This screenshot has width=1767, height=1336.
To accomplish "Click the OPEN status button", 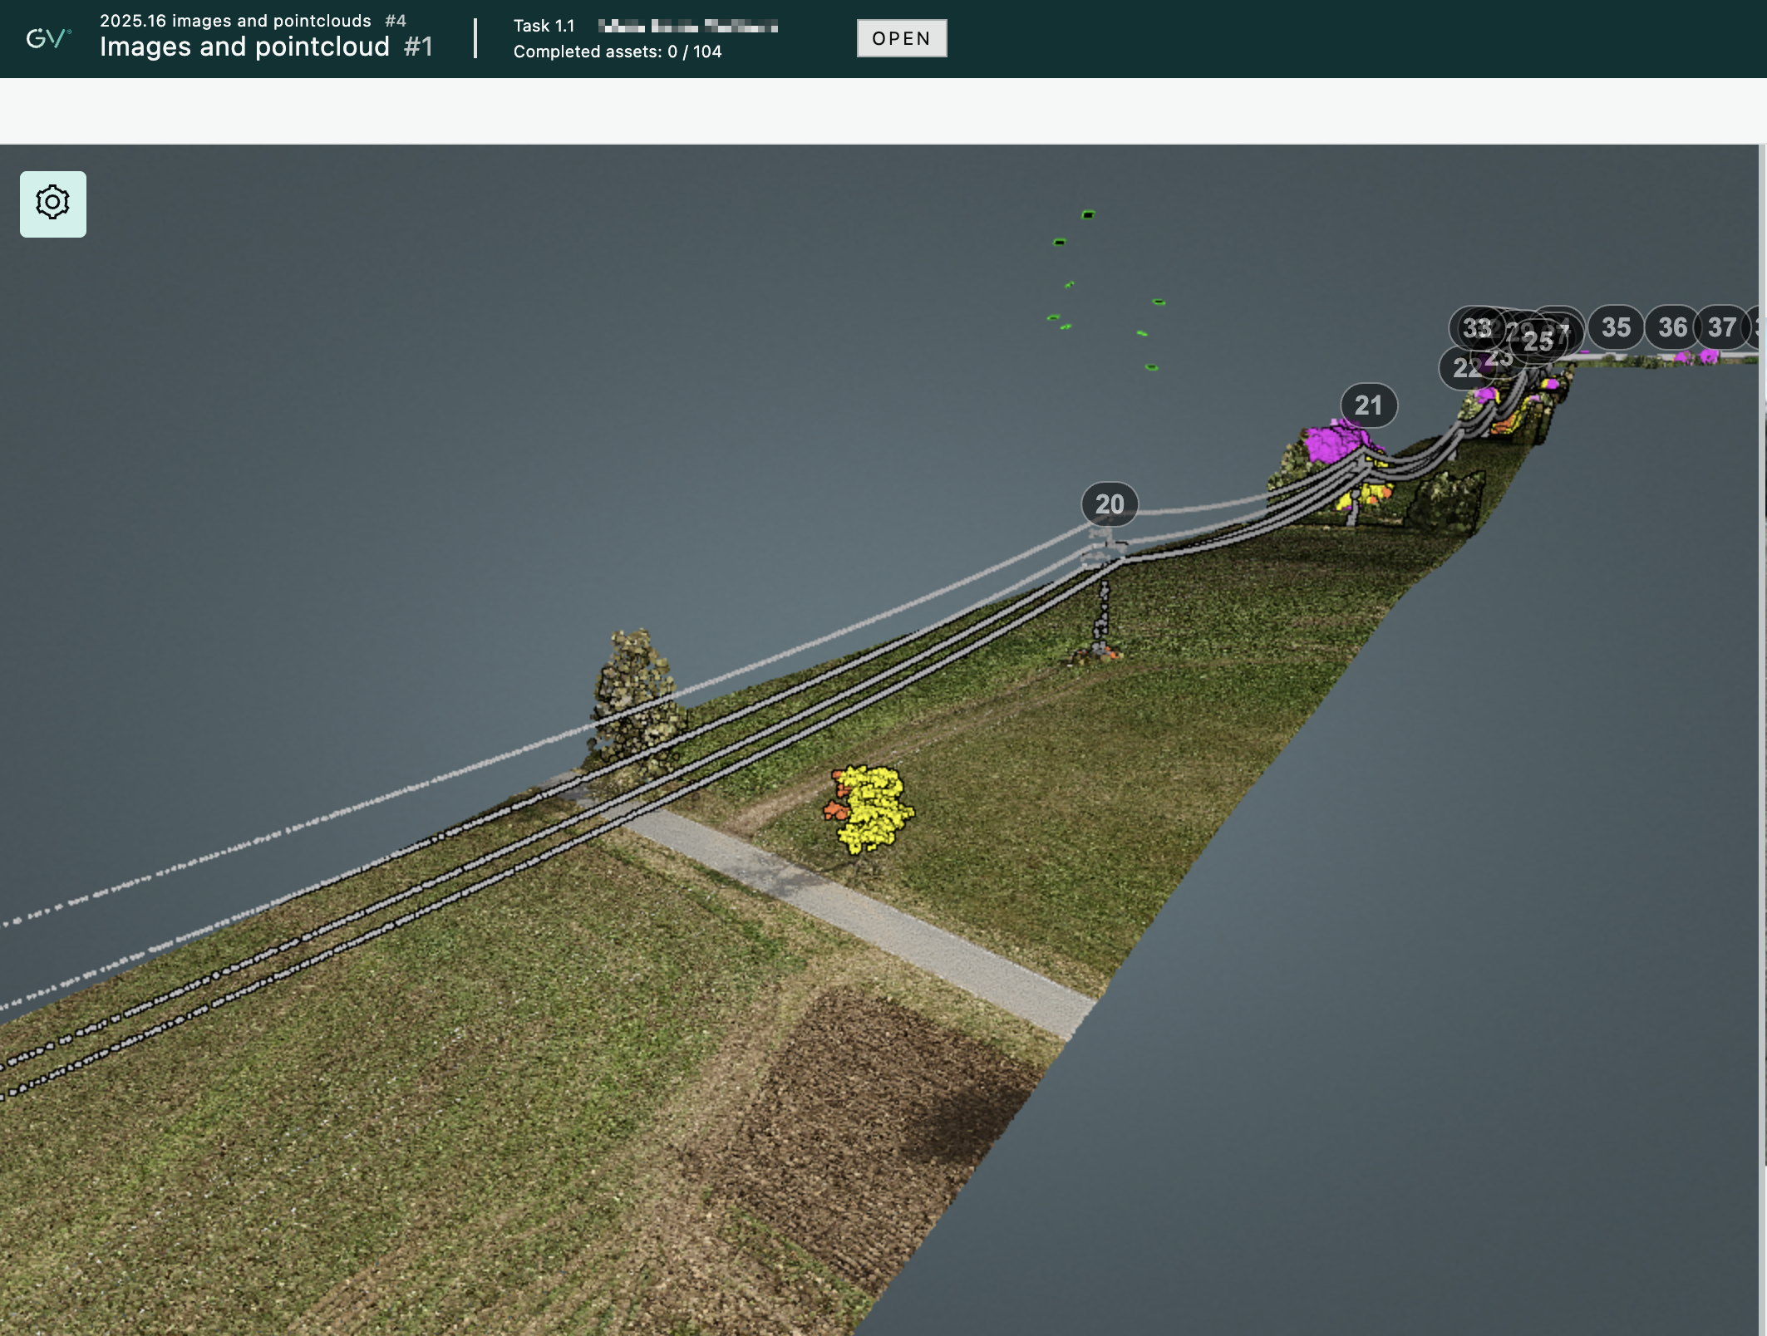I will (x=901, y=38).
